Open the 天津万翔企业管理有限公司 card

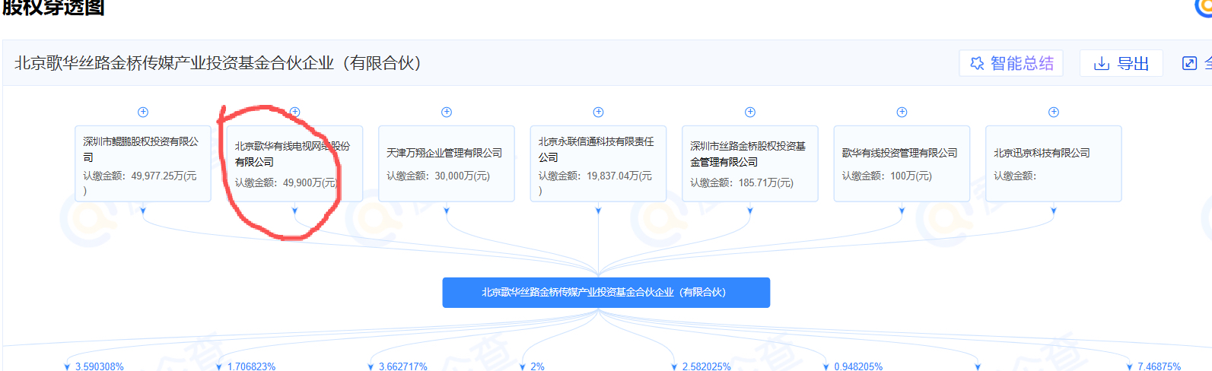pyautogui.click(x=447, y=163)
